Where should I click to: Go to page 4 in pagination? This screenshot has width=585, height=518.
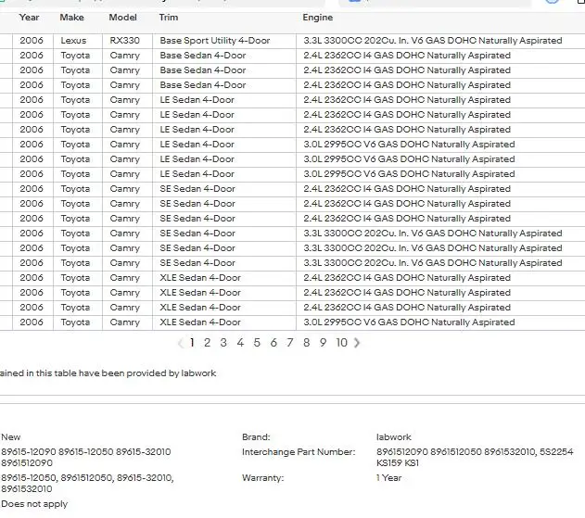240,343
